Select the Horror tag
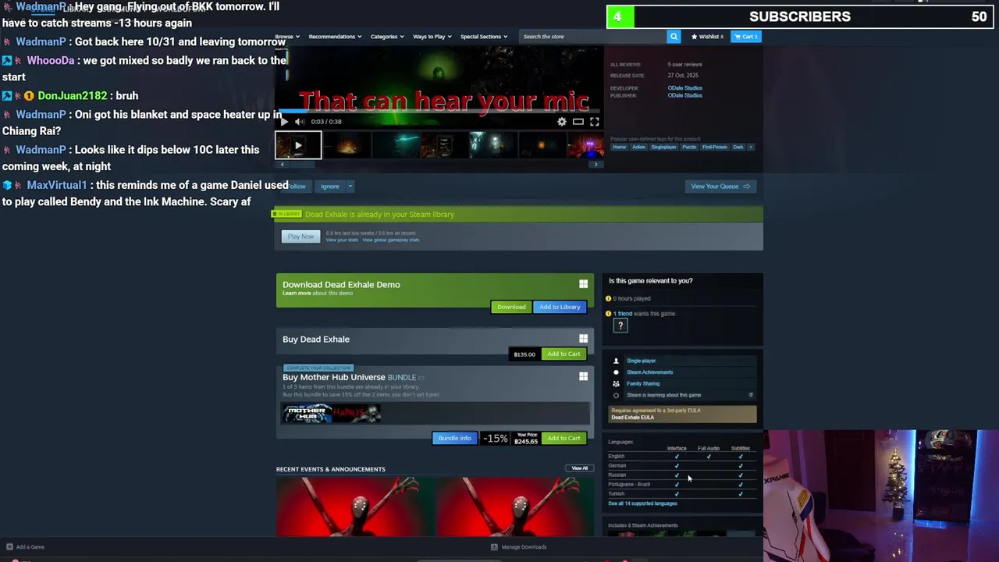Screen dimensions: 999x562 (620, 147)
